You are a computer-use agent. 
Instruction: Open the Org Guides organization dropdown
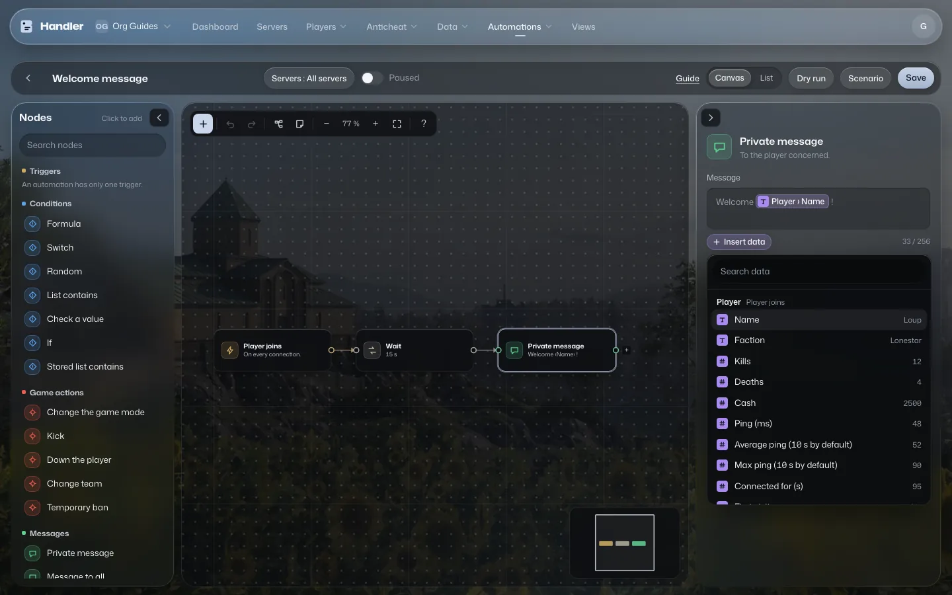(134, 26)
